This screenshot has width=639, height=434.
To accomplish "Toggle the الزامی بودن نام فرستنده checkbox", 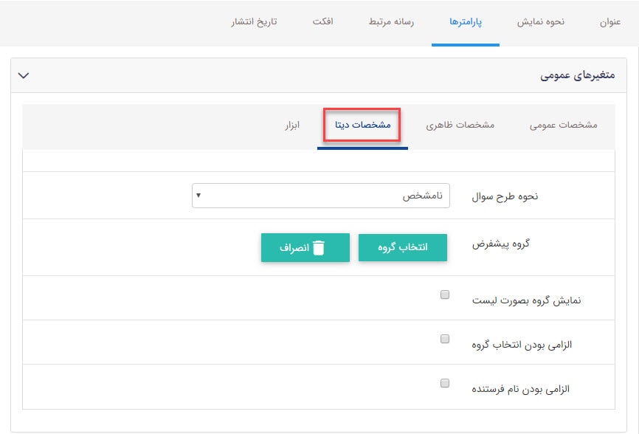I will click(444, 382).
